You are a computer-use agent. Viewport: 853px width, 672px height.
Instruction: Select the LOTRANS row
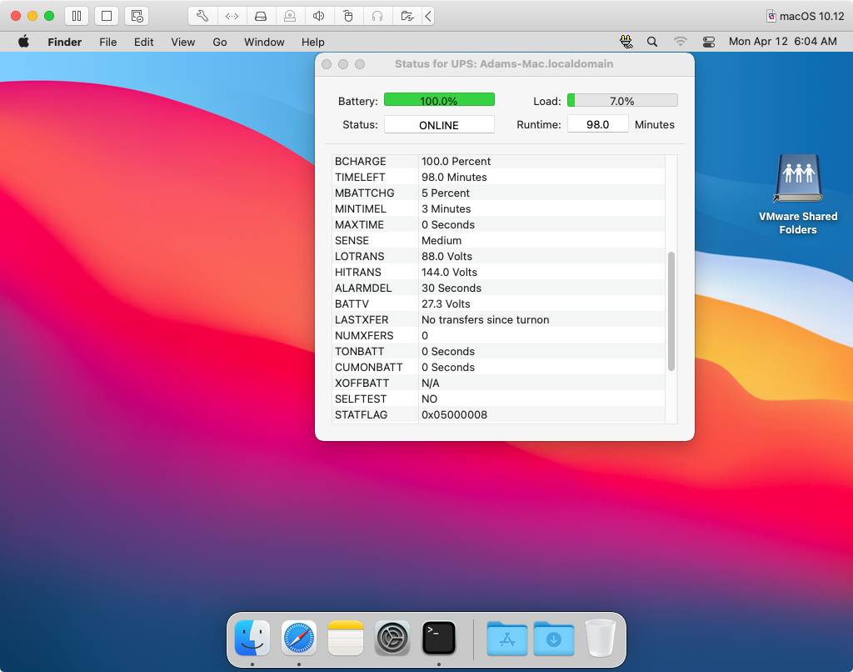click(498, 256)
